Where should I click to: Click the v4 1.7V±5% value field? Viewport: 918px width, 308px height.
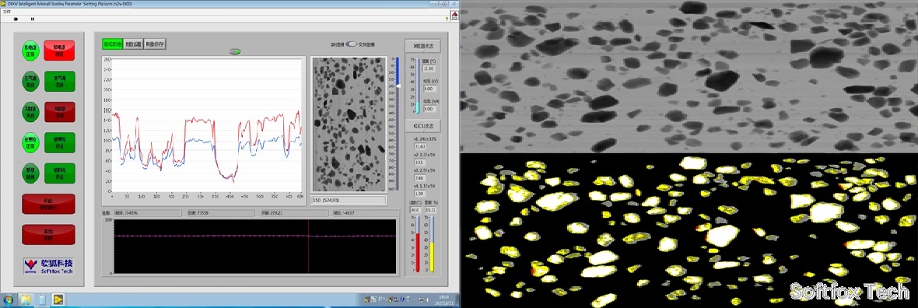(x=420, y=193)
